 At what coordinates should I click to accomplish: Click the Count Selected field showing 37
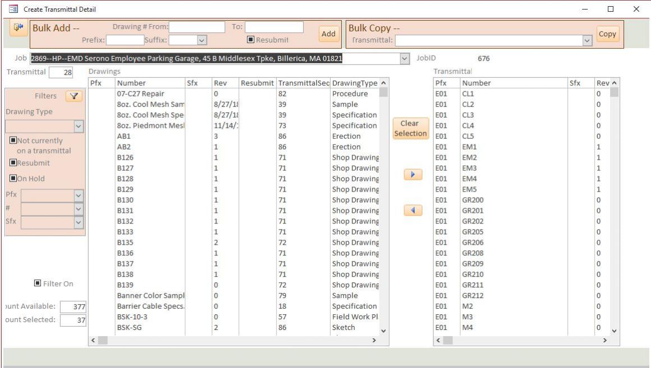[73, 320]
